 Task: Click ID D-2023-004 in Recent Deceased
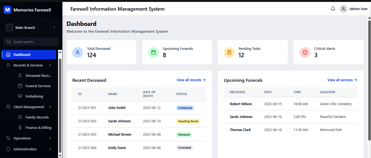pos(87,148)
